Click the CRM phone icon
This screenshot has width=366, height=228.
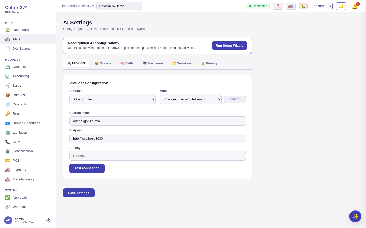click(8, 142)
